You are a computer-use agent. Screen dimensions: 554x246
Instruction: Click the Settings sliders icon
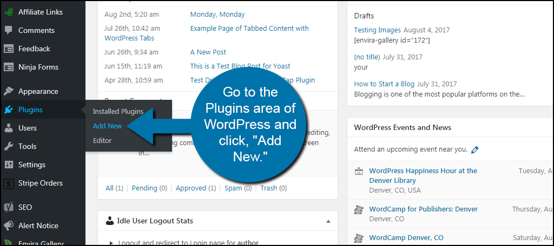coord(9,165)
